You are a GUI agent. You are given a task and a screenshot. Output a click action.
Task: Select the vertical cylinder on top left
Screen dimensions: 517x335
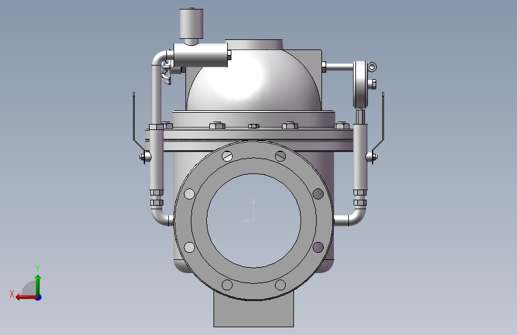pyautogui.click(x=191, y=24)
